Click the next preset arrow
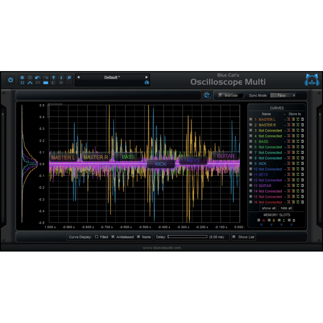 pos(146,78)
